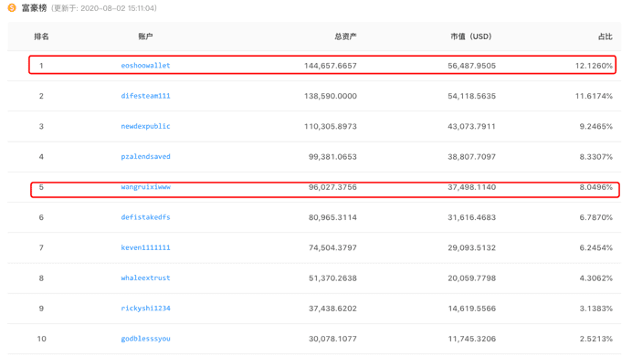Click market value 56,487.9505
Screen dimensions: 632x356
(x=471, y=66)
